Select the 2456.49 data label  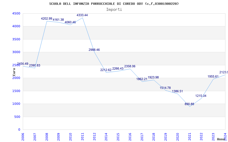coord(23,64)
